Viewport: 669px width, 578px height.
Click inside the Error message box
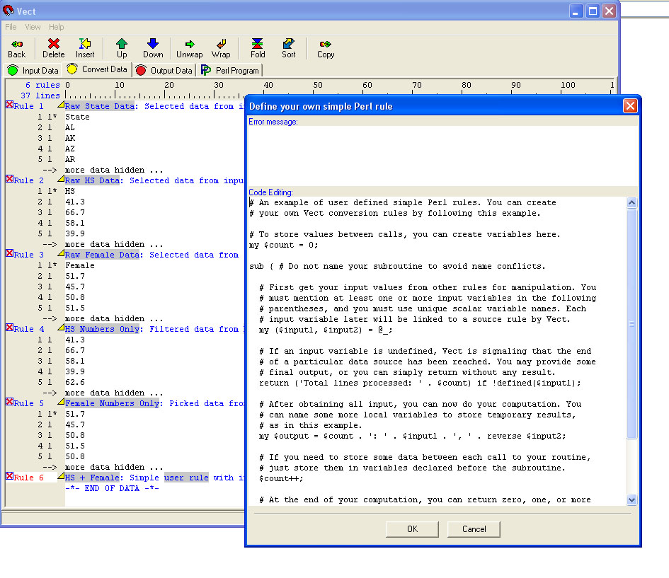pos(443,156)
